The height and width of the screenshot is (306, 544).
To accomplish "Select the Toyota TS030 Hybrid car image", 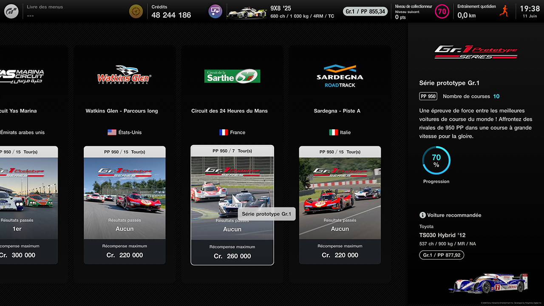I will 489,283.
